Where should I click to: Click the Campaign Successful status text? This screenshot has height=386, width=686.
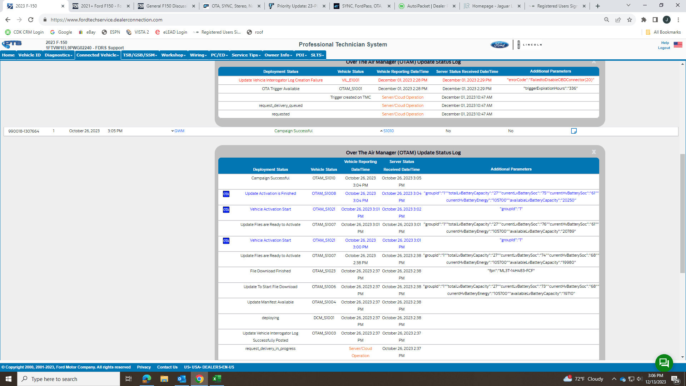point(293,131)
